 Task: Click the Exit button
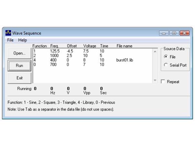[x=19, y=78]
